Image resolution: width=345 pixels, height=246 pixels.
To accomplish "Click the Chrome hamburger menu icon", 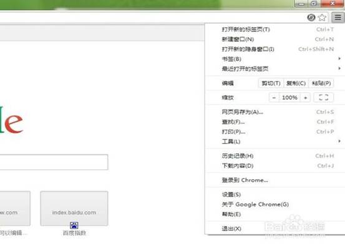I will [x=338, y=17].
